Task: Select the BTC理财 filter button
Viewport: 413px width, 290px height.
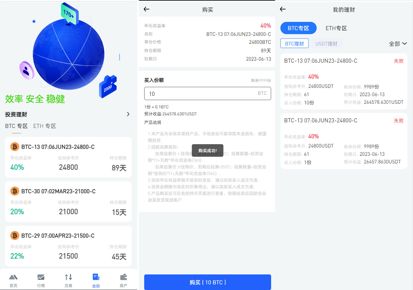Action: click(x=294, y=43)
